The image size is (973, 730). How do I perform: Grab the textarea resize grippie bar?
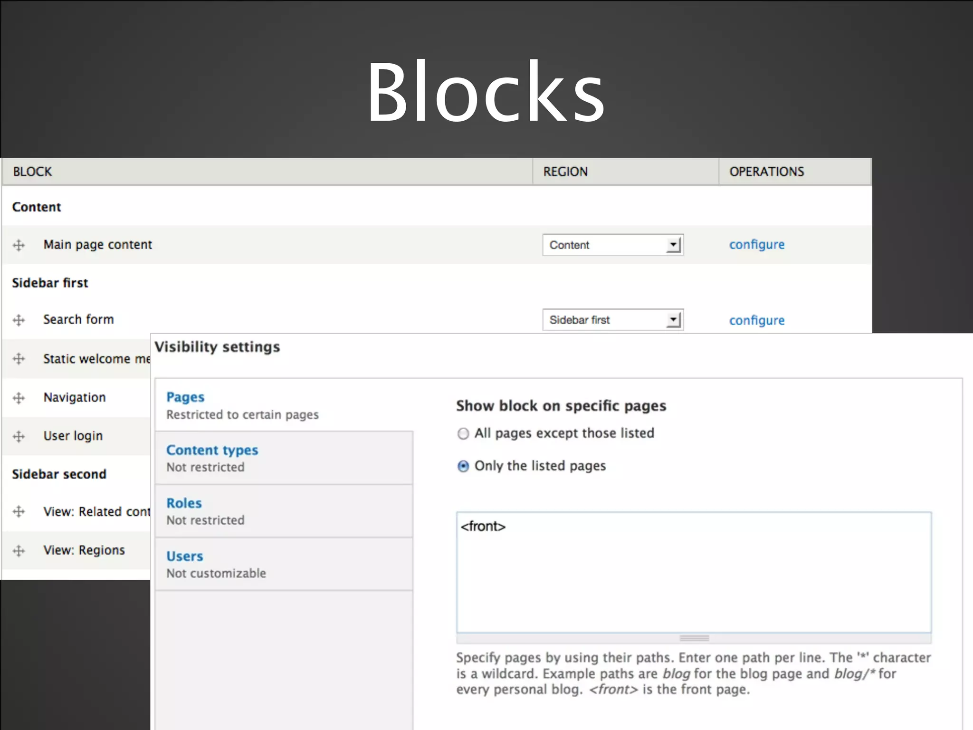click(x=694, y=638)
